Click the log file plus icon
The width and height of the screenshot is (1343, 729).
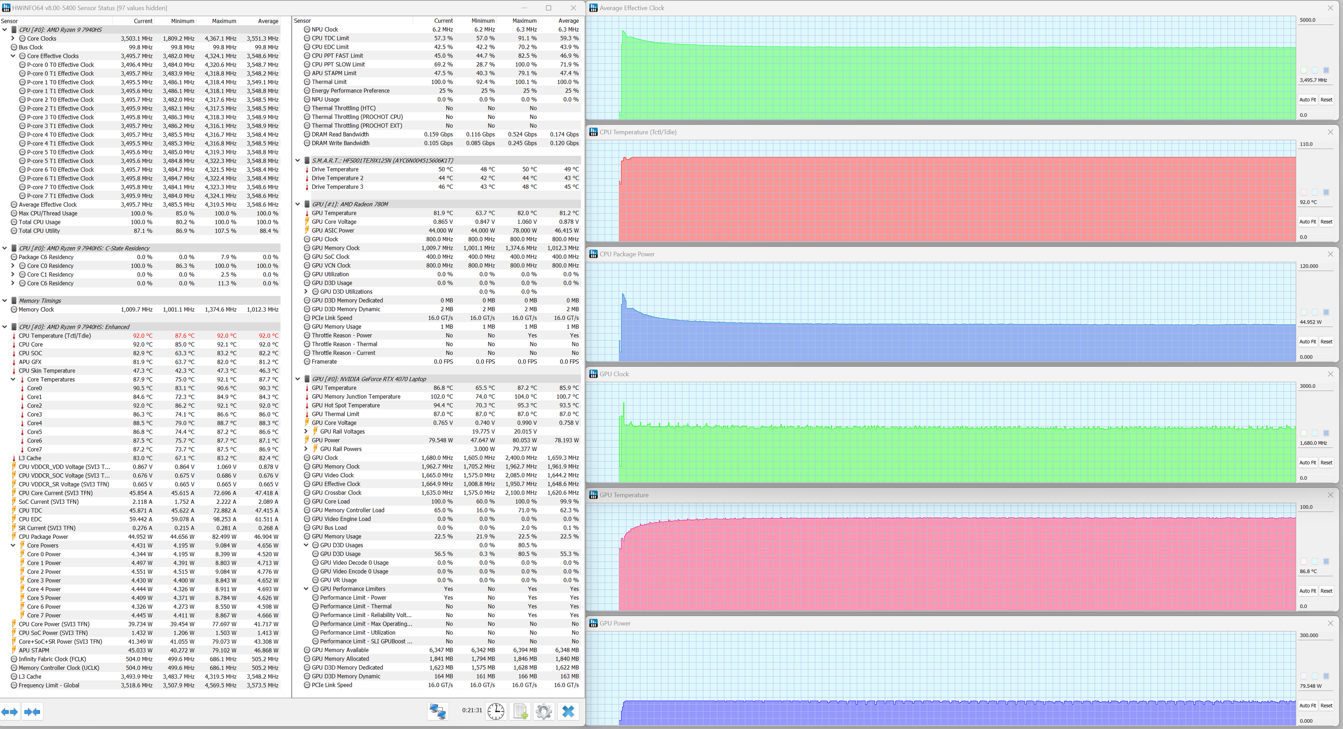(520, 711)
